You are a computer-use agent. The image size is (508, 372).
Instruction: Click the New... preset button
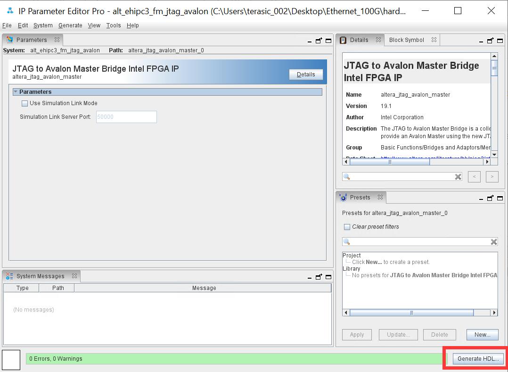tap(482, 334)
